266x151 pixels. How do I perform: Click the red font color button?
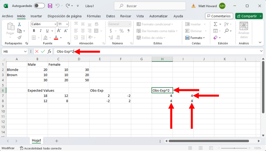pos(56,38)
